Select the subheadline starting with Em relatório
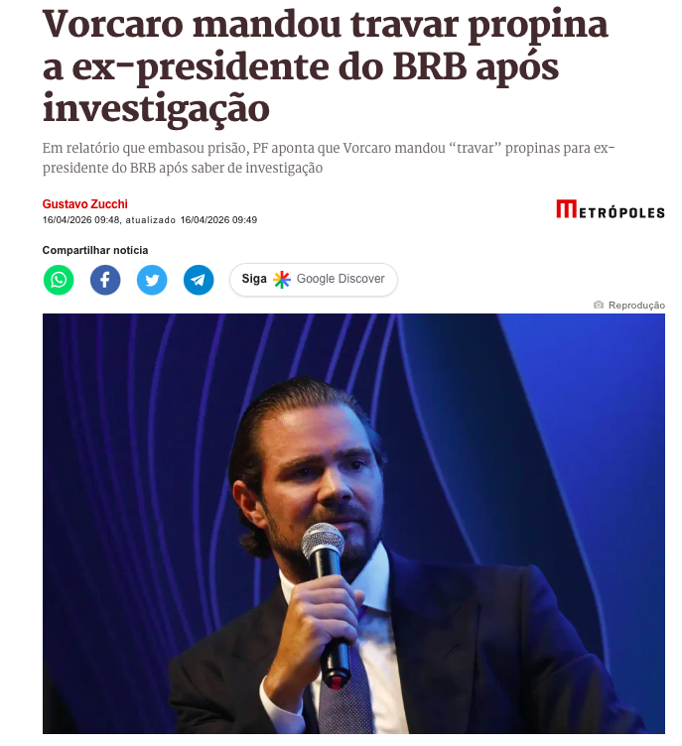Screen dimensions: 682x746 [x=329, y=158]
